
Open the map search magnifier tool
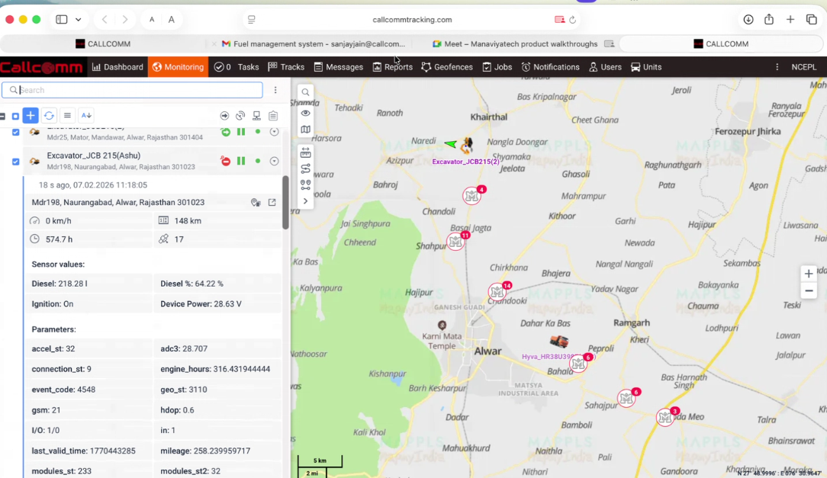[x=304, y=91]
